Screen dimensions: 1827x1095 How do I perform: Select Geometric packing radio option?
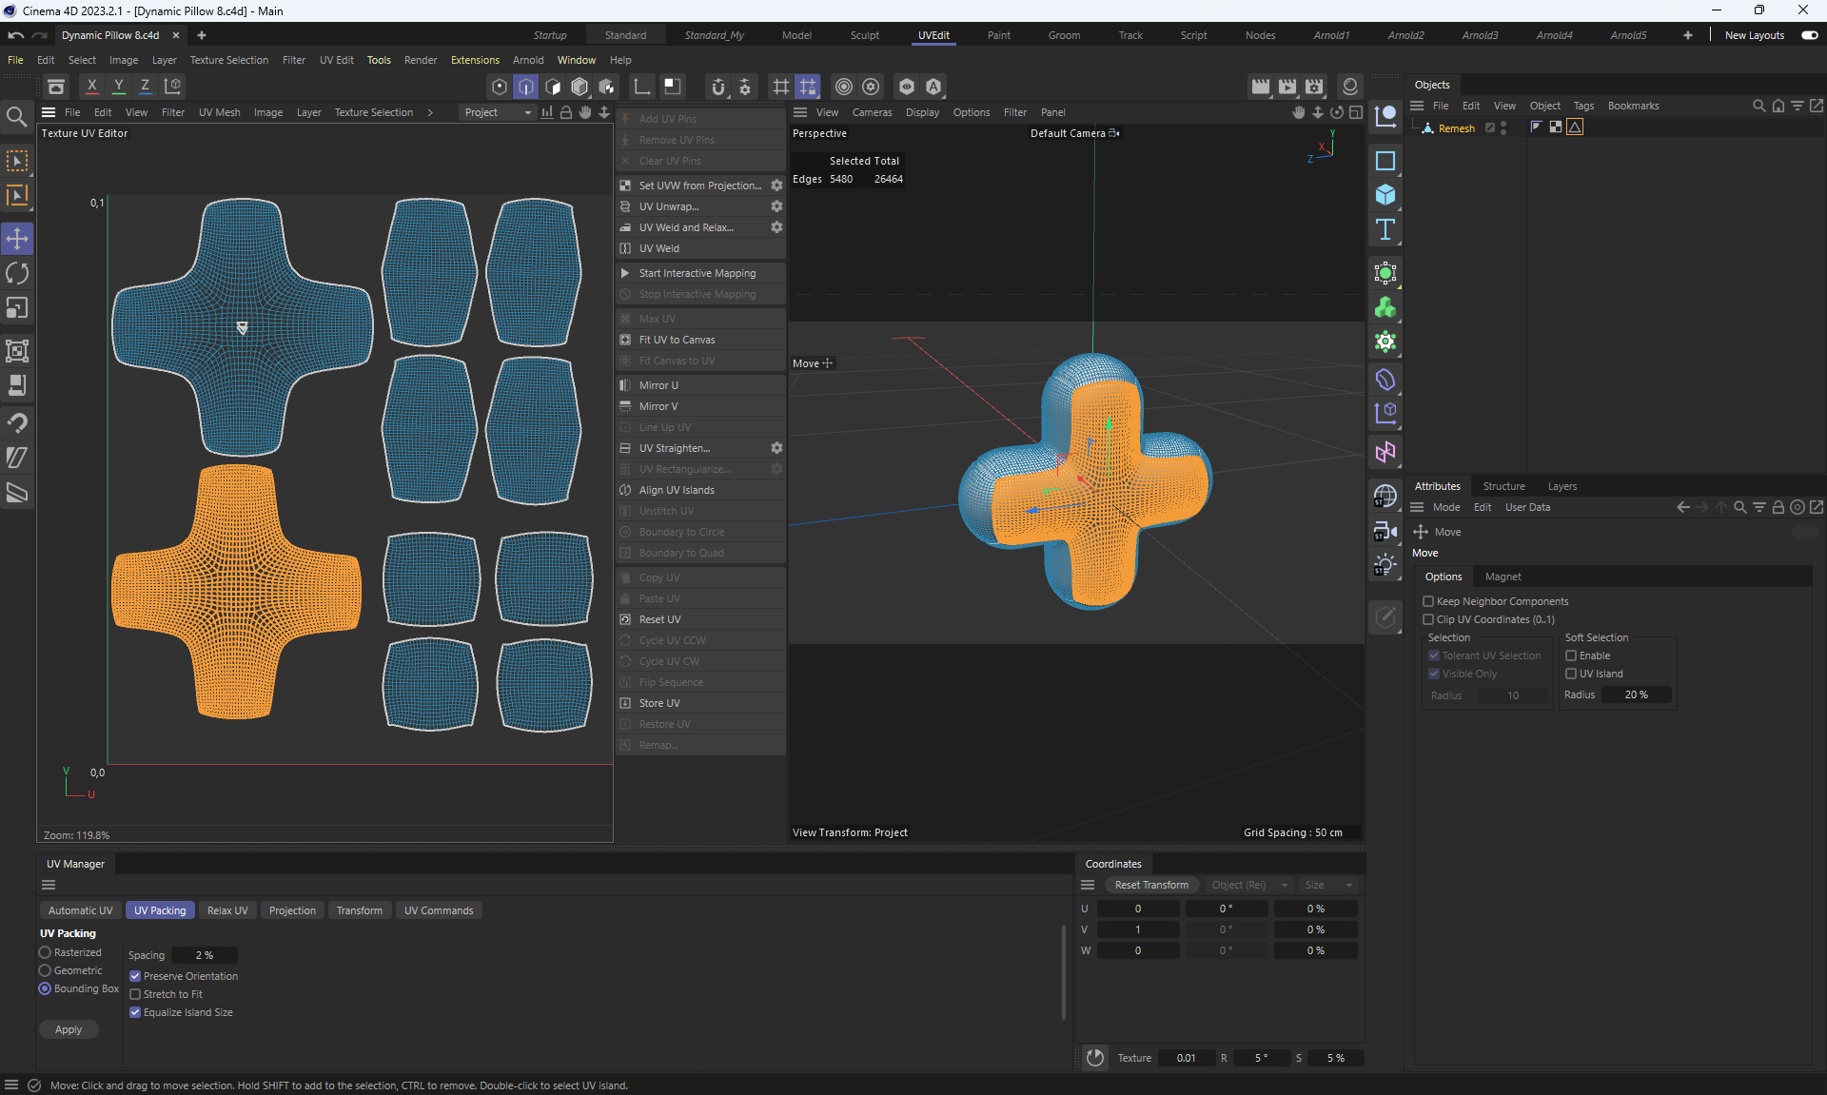pyautogui.click(x=45, y=970)
